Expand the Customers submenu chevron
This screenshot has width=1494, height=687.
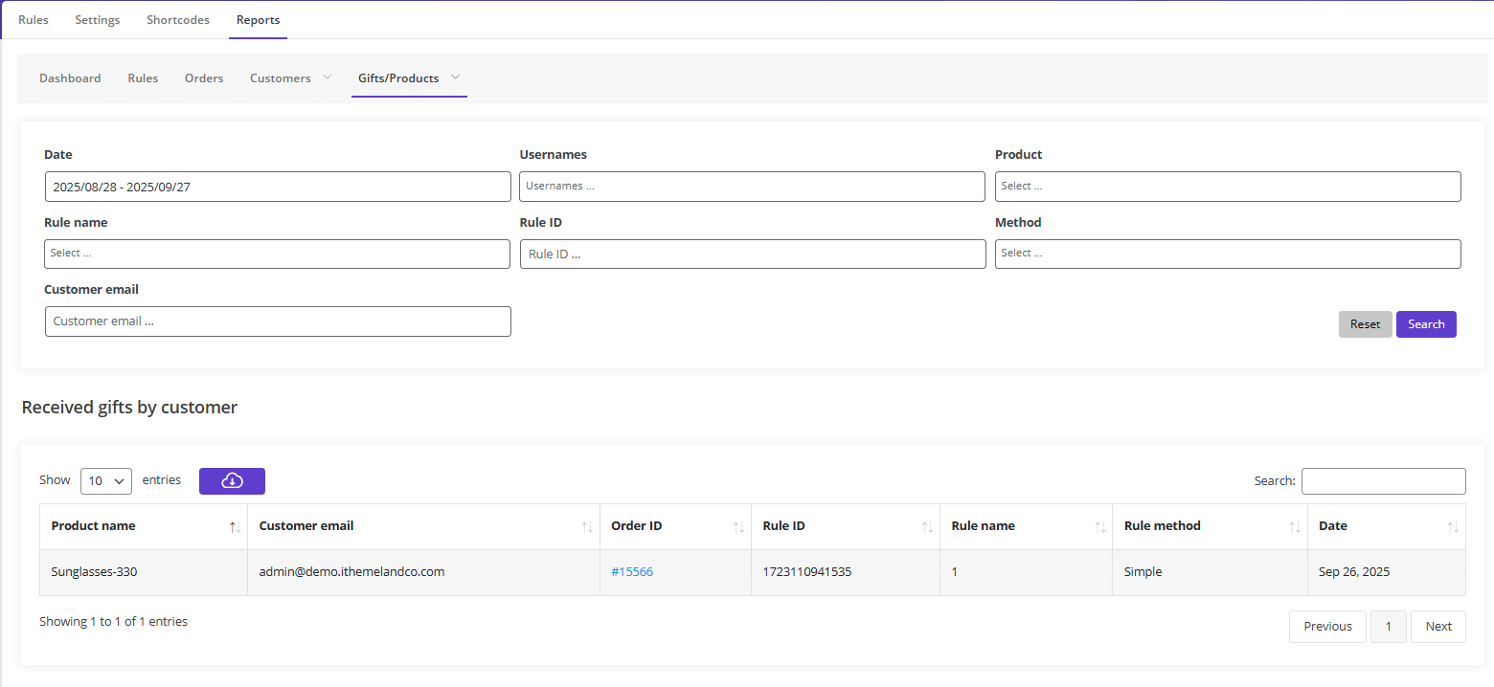327,78
